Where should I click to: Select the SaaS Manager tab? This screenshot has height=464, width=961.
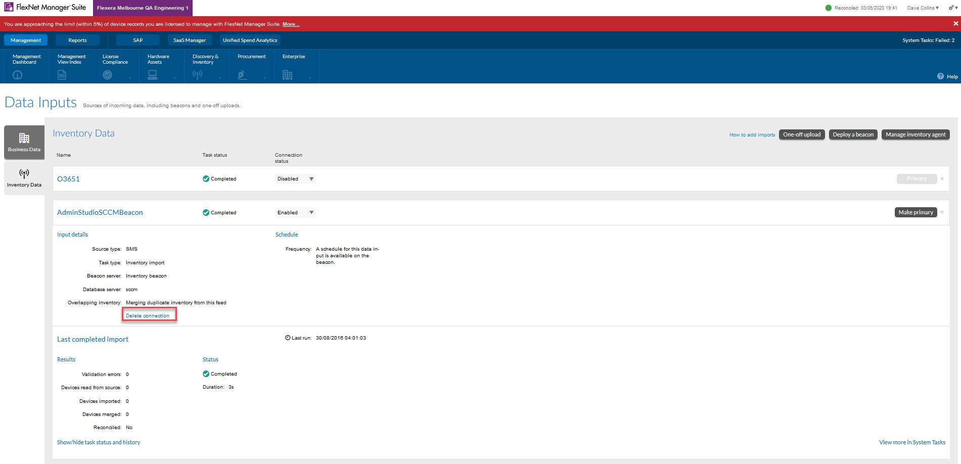pyautogui.click(x=190, y=40)
